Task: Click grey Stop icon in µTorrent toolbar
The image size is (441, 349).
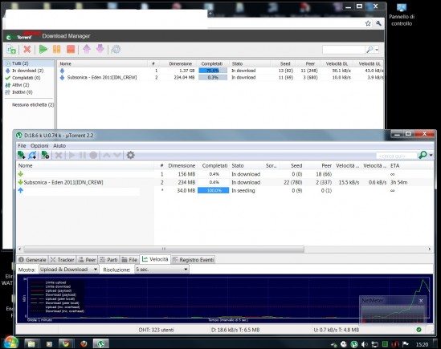Action: pos(93,155)
